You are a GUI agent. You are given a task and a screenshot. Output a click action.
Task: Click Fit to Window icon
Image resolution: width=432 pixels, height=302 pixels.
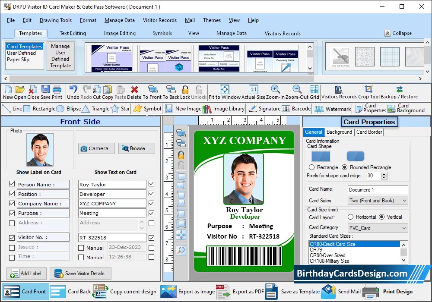click(225, 89)
